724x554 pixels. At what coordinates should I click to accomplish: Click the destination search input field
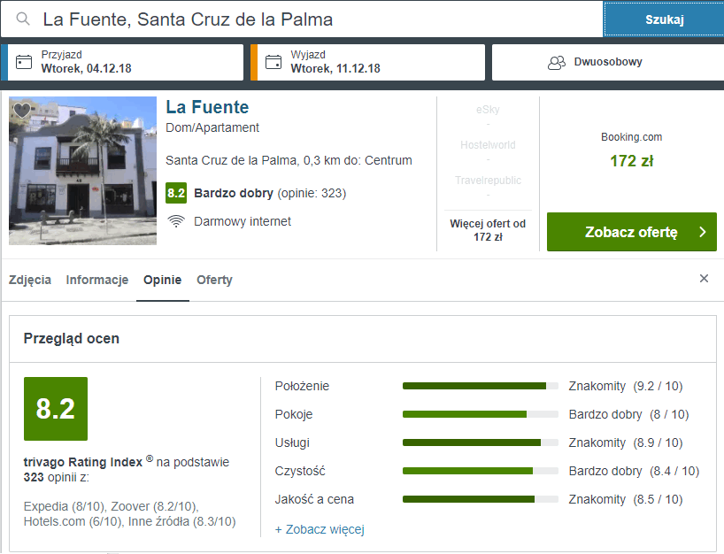coord(319,19)
